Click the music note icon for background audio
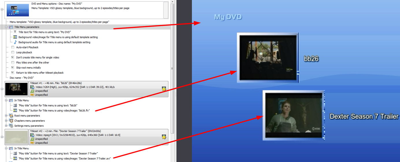 coord(15,42)
